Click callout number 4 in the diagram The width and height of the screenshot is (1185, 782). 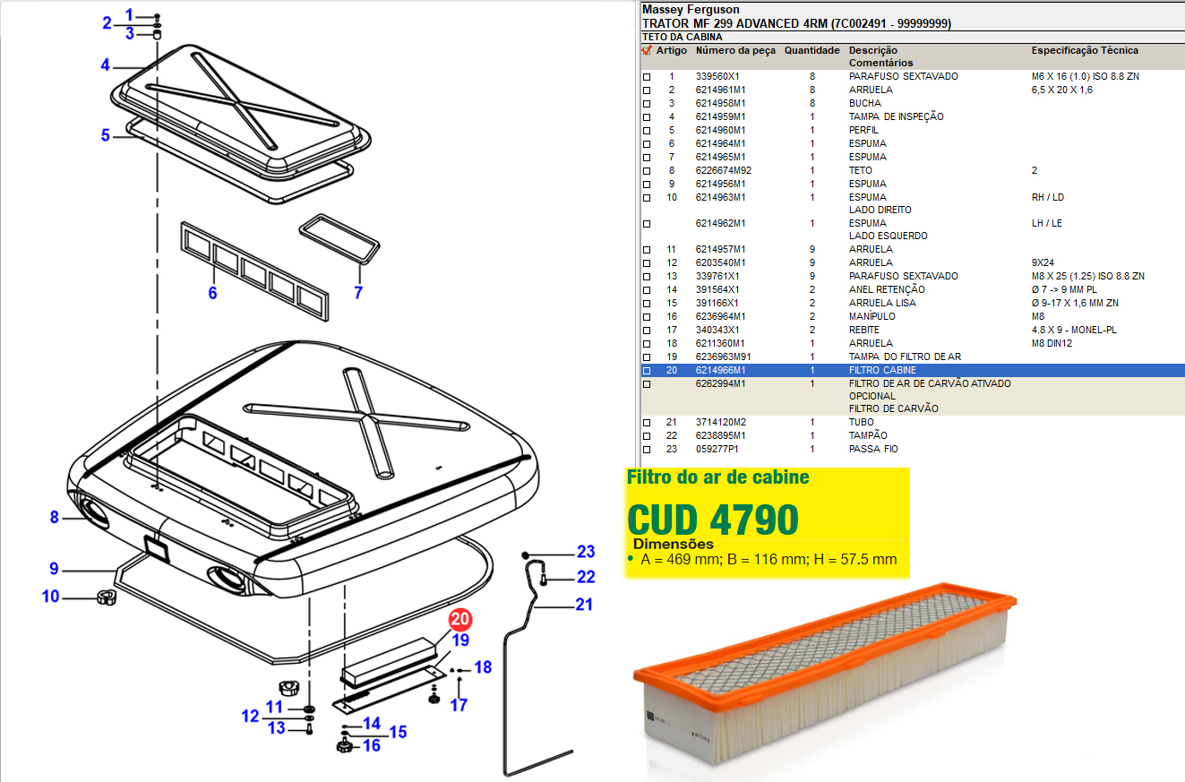click(105, 64)
